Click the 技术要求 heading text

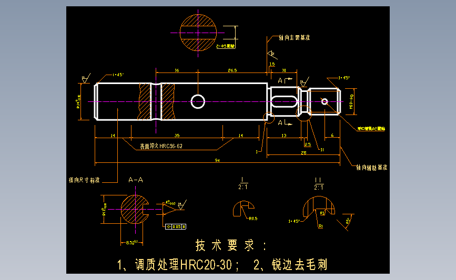(x=231, y=245)
